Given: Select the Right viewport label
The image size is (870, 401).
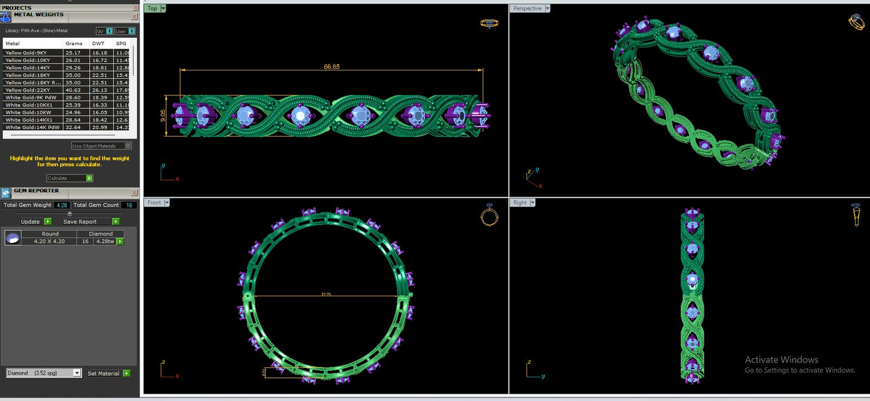Looking at the screenshot, I should 521,202.
